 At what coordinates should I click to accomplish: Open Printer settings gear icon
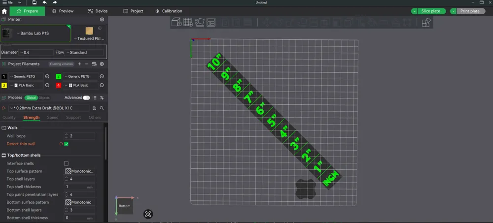(102, 20)
